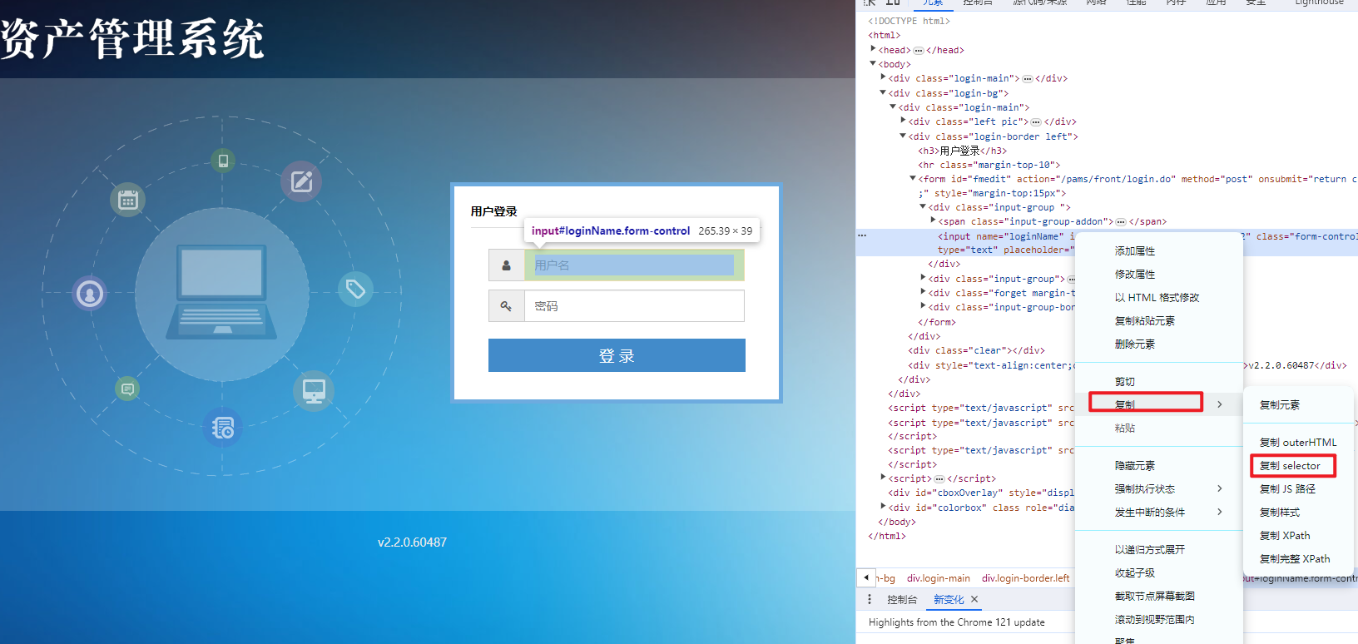Select 复制 outerHTML in the submenu
The height and width of the screenshot is (644, 1358).
[1299, 442]
